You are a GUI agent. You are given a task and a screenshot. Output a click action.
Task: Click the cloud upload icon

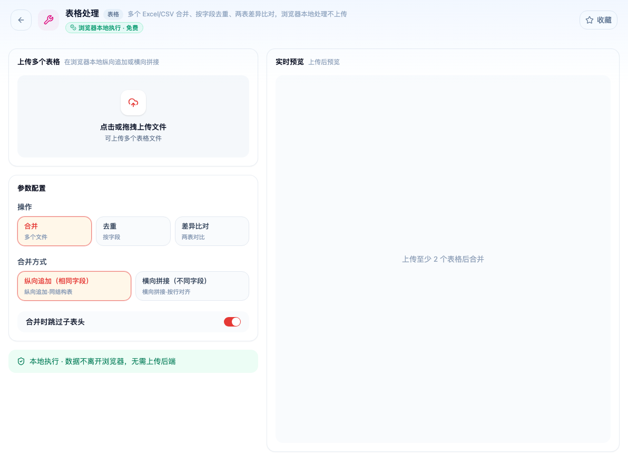click(133, 103)
